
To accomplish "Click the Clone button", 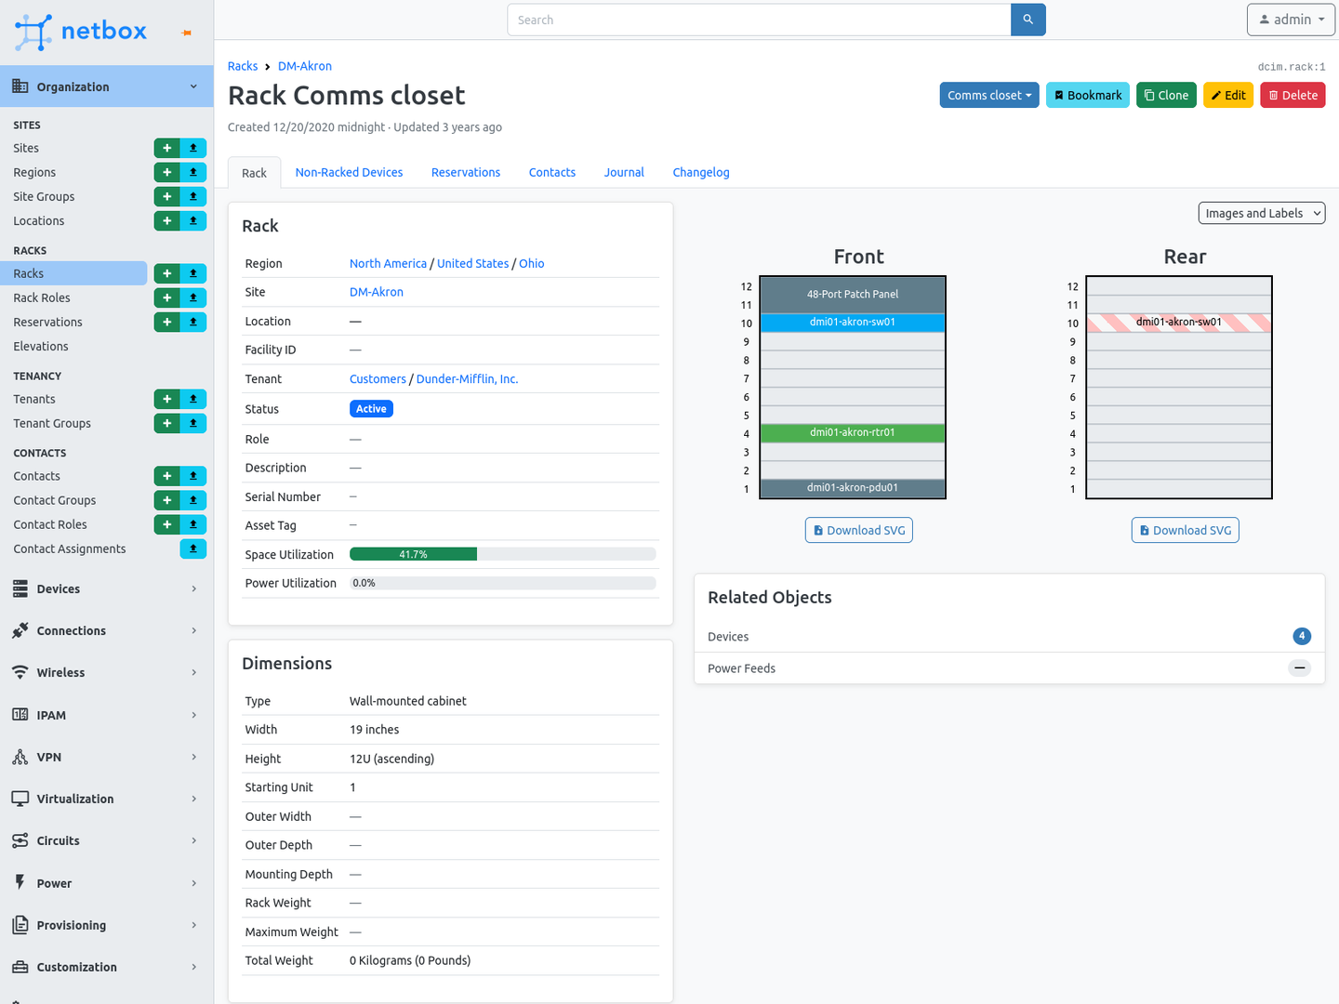I will 1166,95.
